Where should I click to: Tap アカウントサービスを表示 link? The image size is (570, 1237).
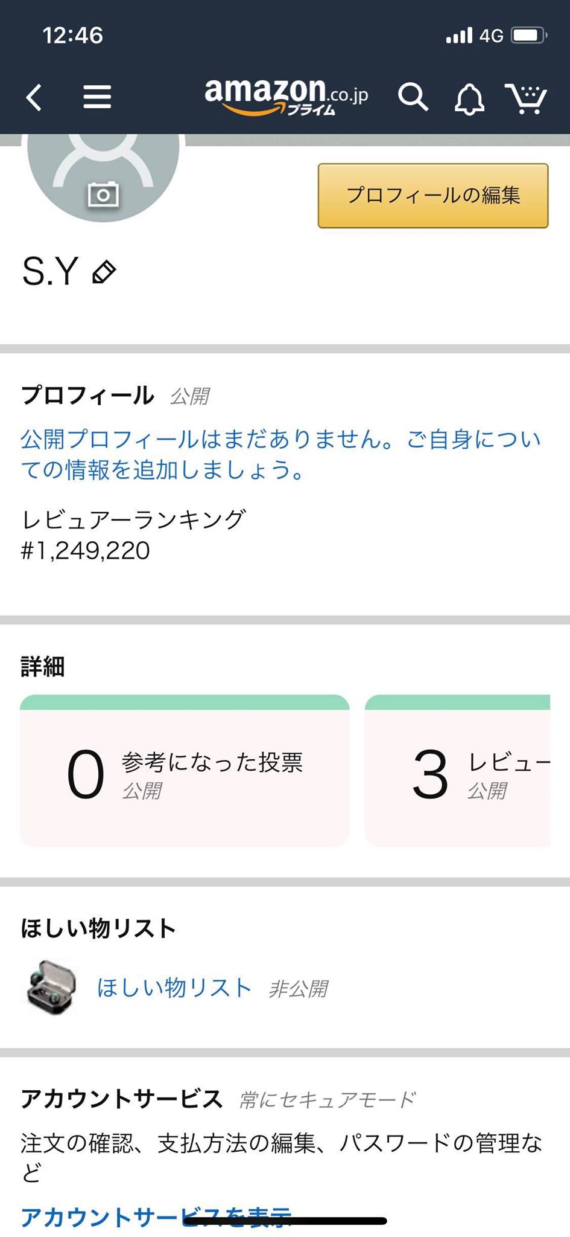pos(157,1216)
